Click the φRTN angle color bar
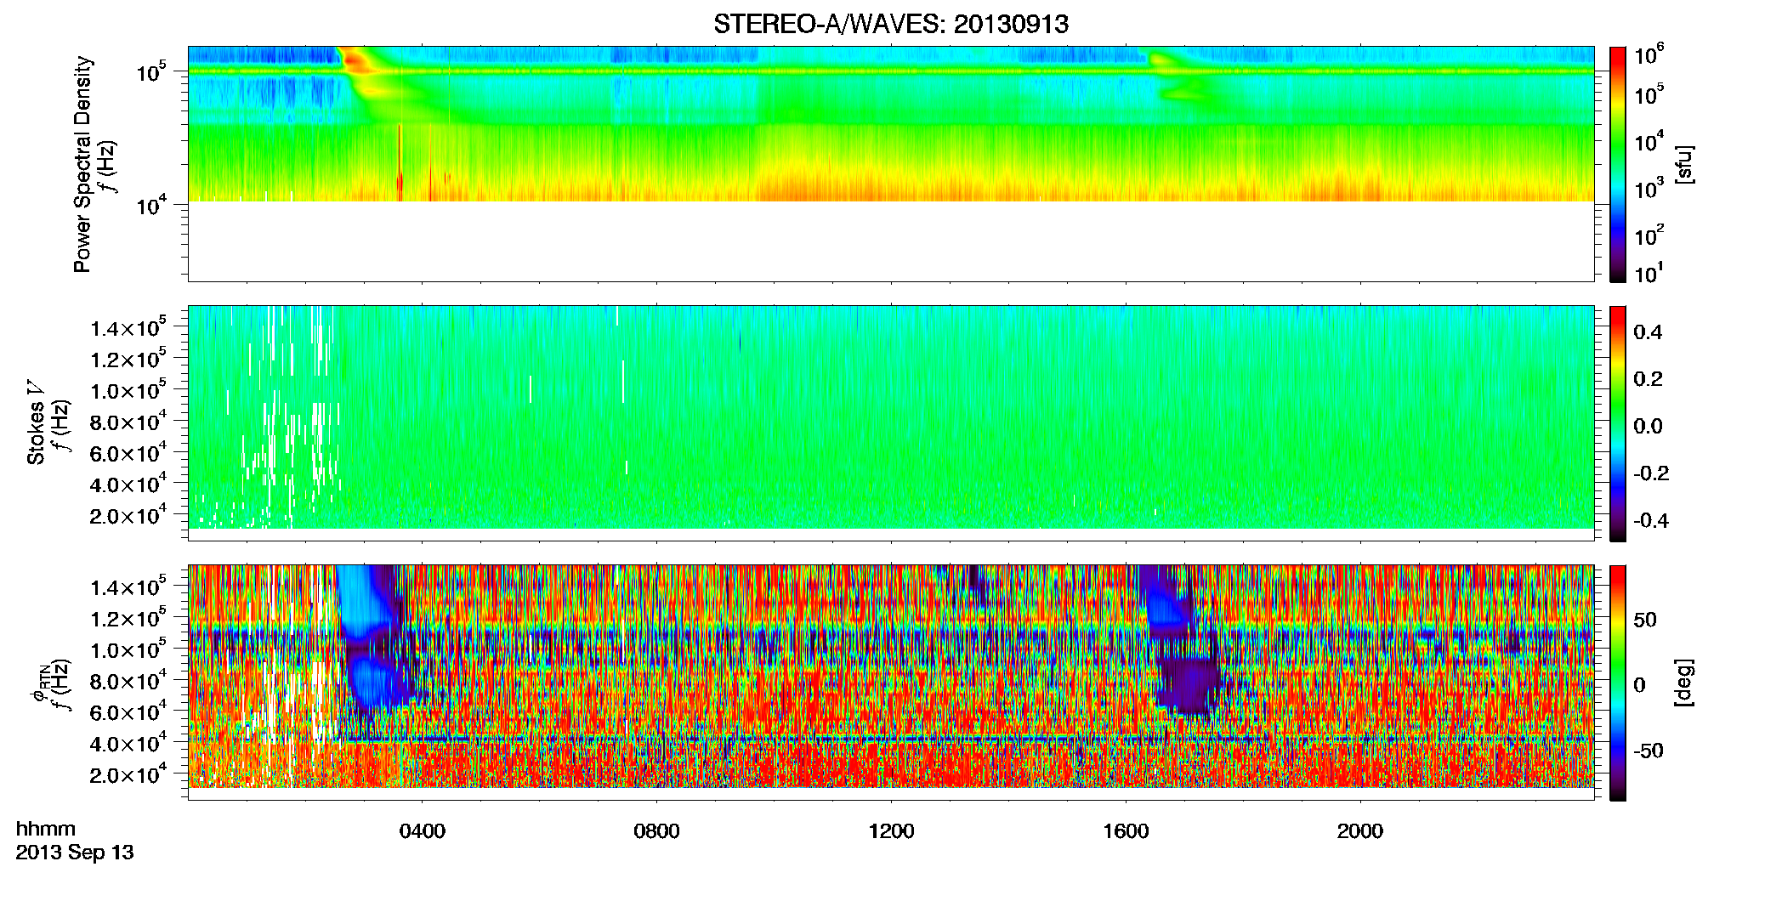The width and height of the screenshot is (1782, 918). (x=1618, y=683)
